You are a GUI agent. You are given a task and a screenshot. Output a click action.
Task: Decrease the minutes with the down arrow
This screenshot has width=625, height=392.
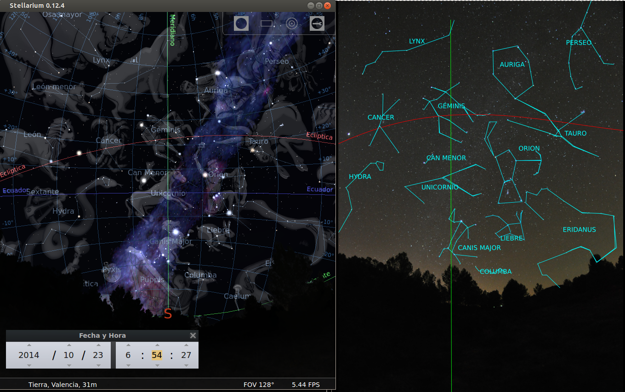[x=157, y=365]
